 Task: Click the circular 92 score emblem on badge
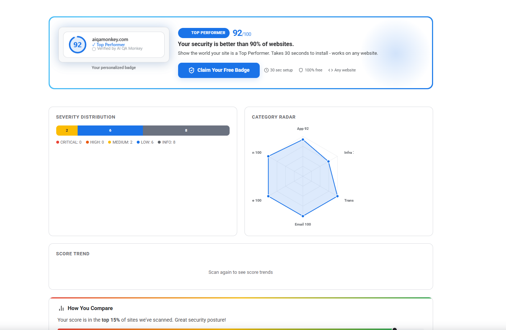click(x=77, y=45)
